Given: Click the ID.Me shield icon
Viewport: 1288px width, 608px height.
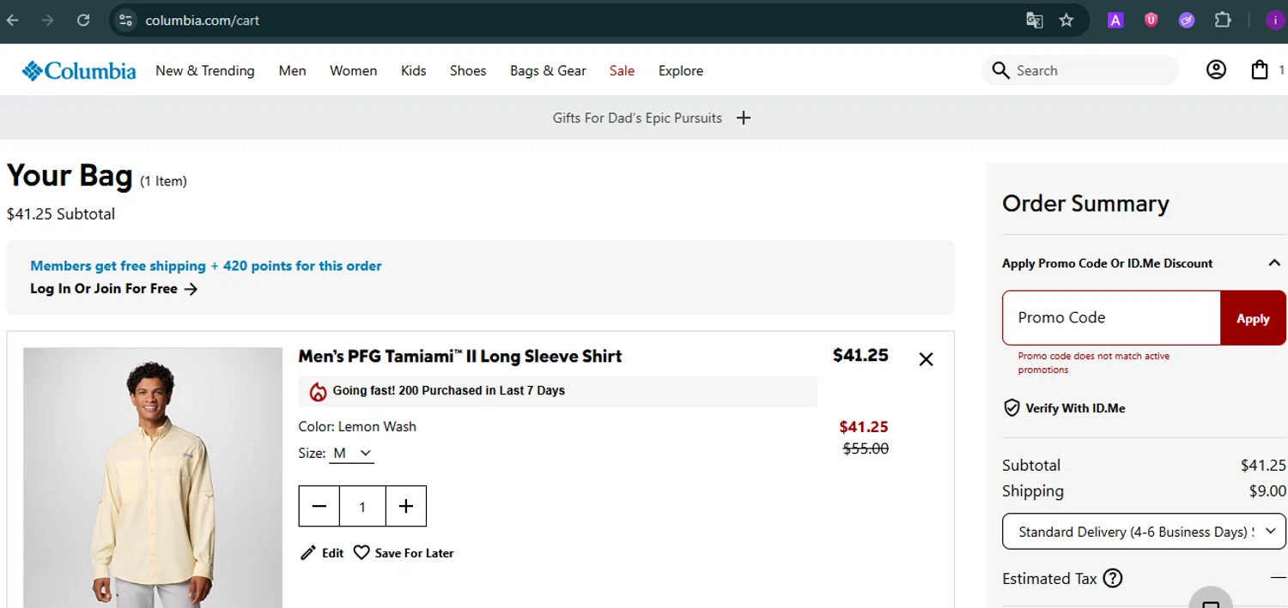Looking at the screenshot, I should tap(1012, 408).
